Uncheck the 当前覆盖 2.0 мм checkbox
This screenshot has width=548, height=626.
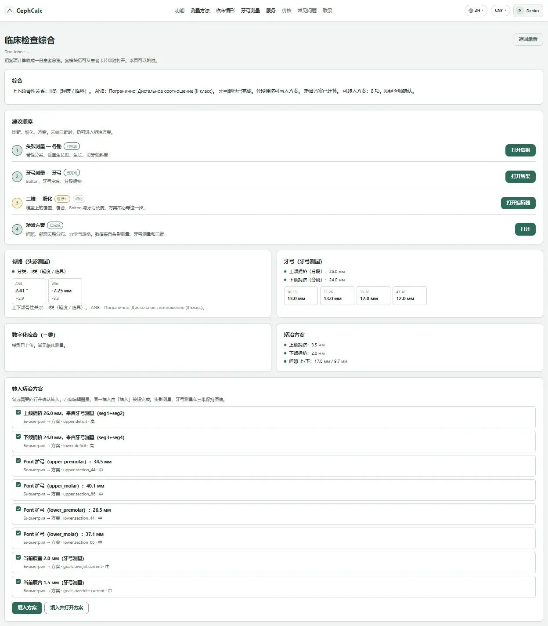point(18,557)
